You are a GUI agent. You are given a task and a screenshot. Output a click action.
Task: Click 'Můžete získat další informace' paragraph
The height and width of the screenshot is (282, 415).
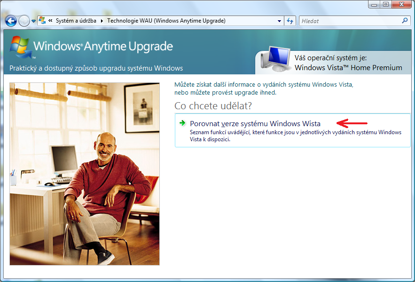(x=264, y=89)
